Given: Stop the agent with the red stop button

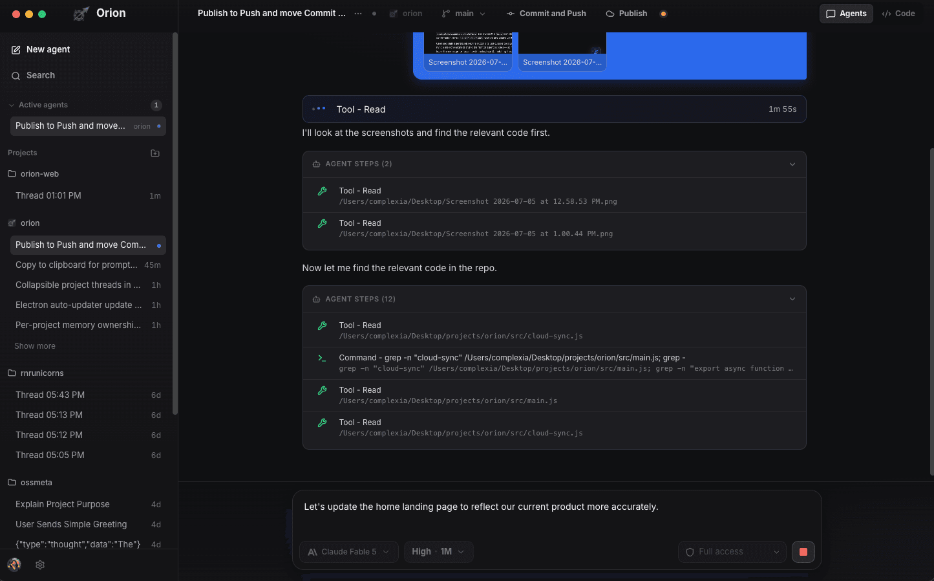Looking at the screenshot, I should pos(803,552).
